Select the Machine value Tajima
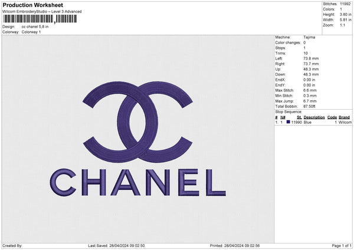This screenshot has width=354, height=250. coord(309,37)
